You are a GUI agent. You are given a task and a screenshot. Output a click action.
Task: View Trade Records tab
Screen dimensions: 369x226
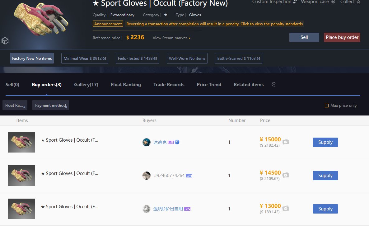169,84
